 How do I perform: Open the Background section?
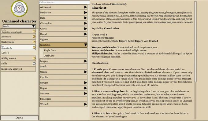pyautogui.click(x=18, y=42)
